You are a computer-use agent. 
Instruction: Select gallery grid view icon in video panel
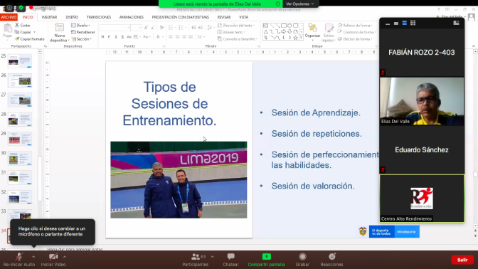pyautogui.click(x=413, y=23)
